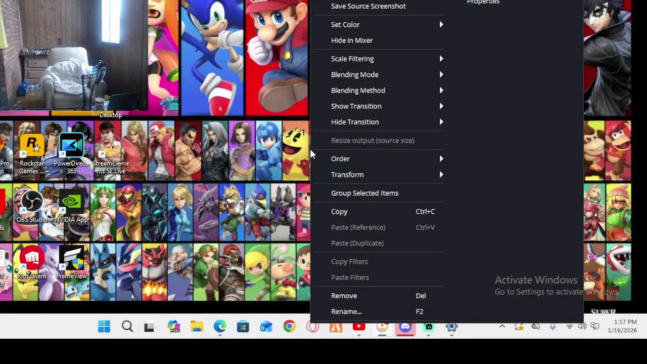Launch Google Chrome from the taskbar
The width and height of the screenshot is (647, 364).
(x=289, y=327)
